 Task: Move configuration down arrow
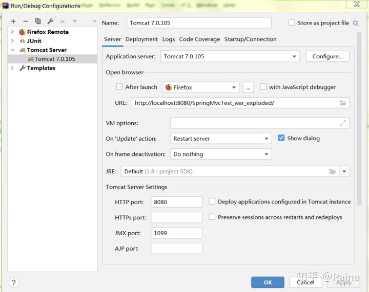tap(75, 21)
